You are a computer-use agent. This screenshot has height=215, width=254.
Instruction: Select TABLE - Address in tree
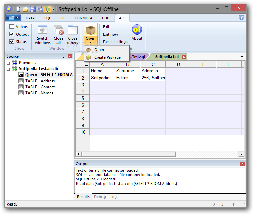click(x=40, y=81)
